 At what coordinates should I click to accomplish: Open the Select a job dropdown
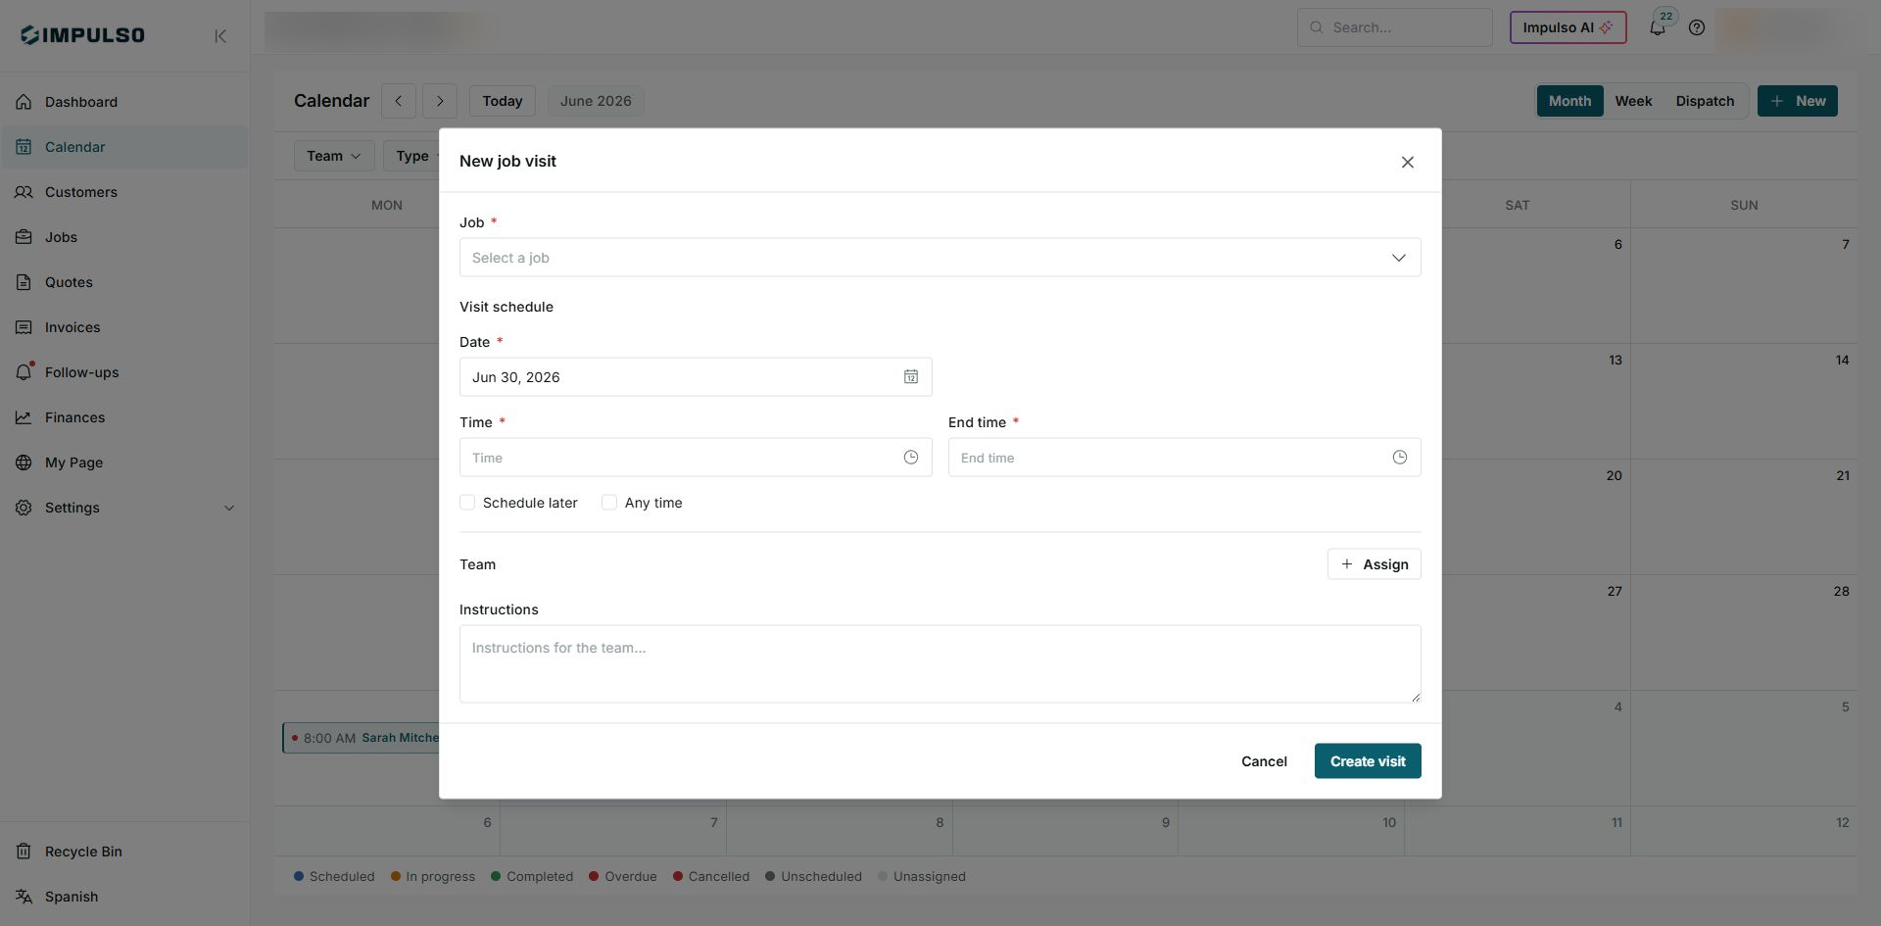(940, 258)
